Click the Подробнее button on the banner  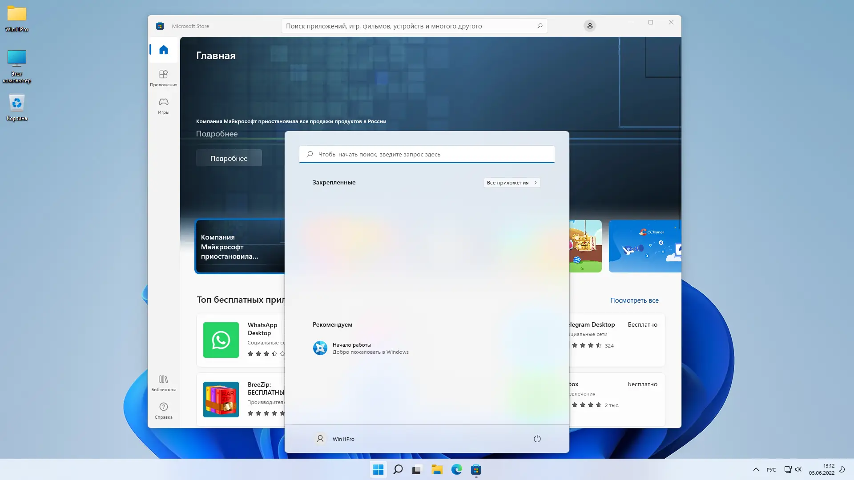point(229,158)
